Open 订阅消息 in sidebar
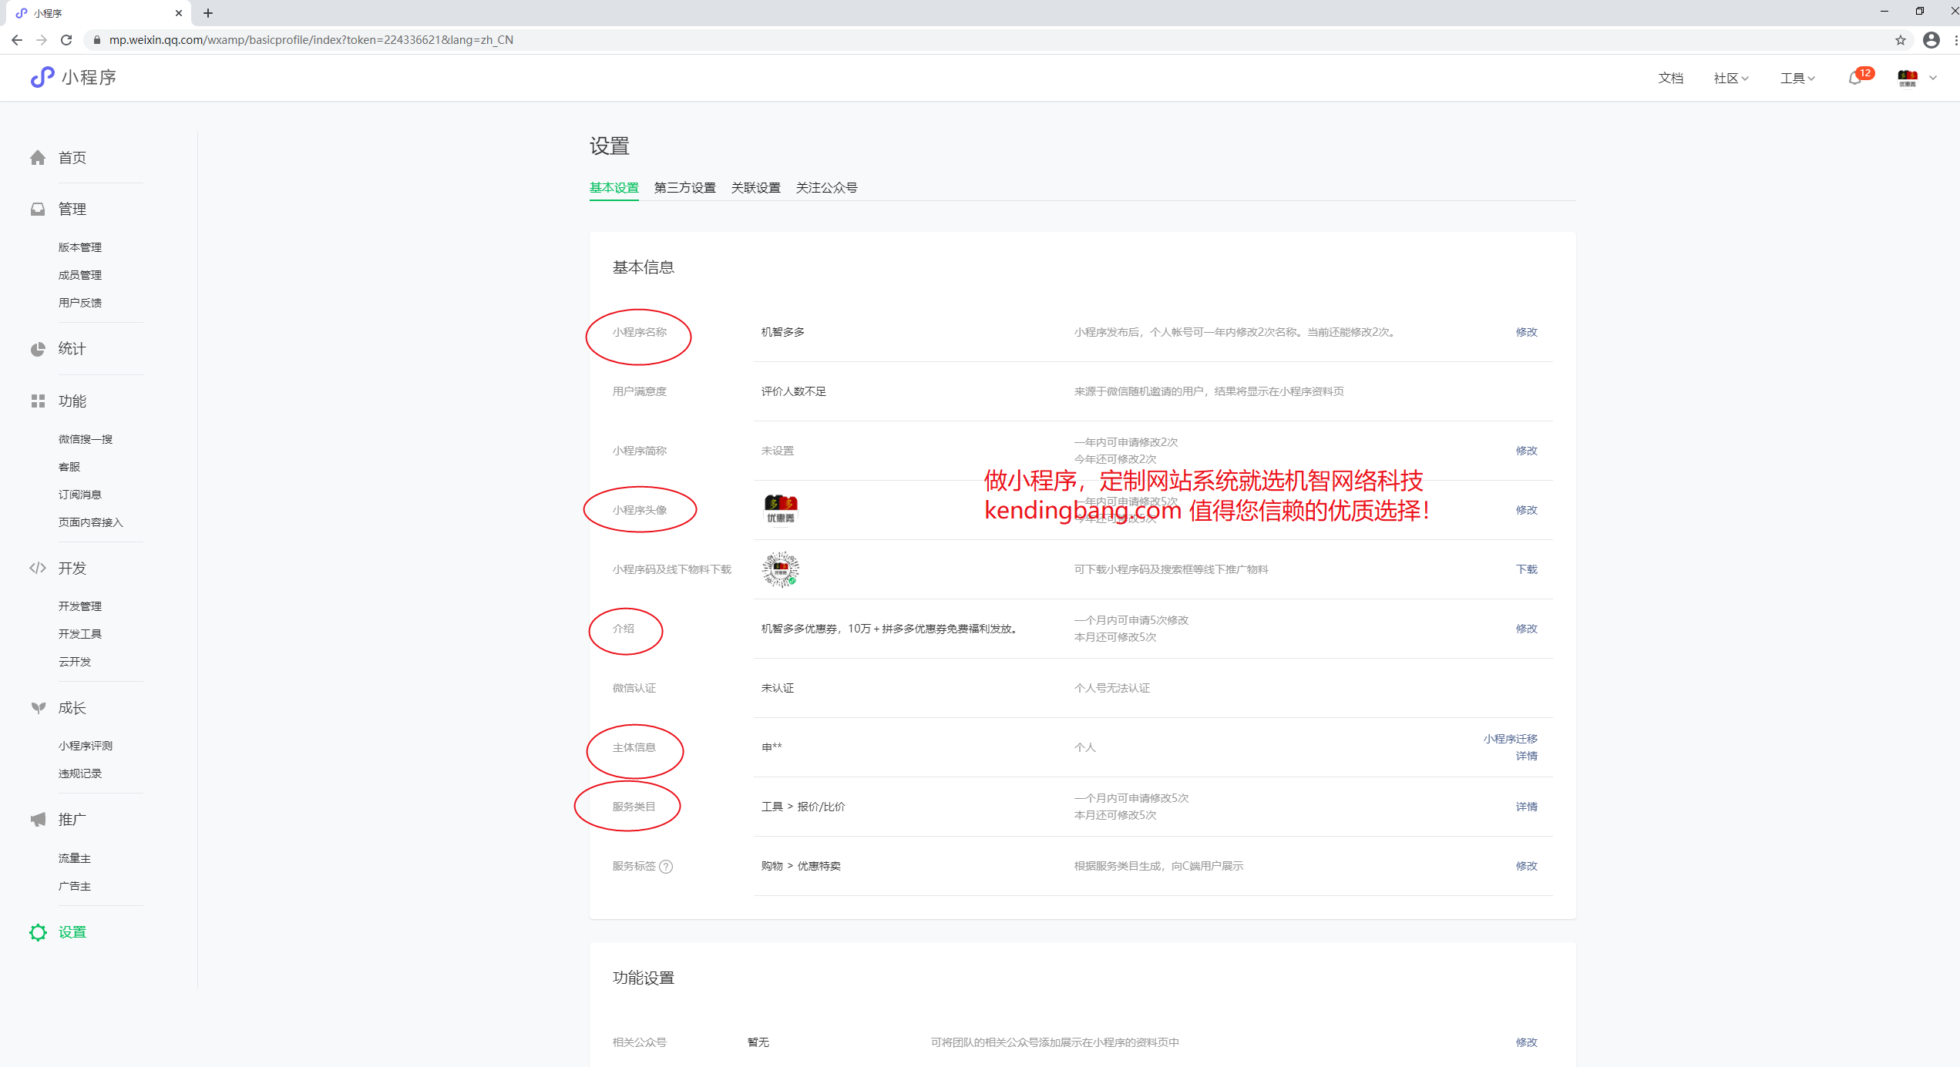The height and width of the screenshot is (1067, 1960). tap(80, 495)
